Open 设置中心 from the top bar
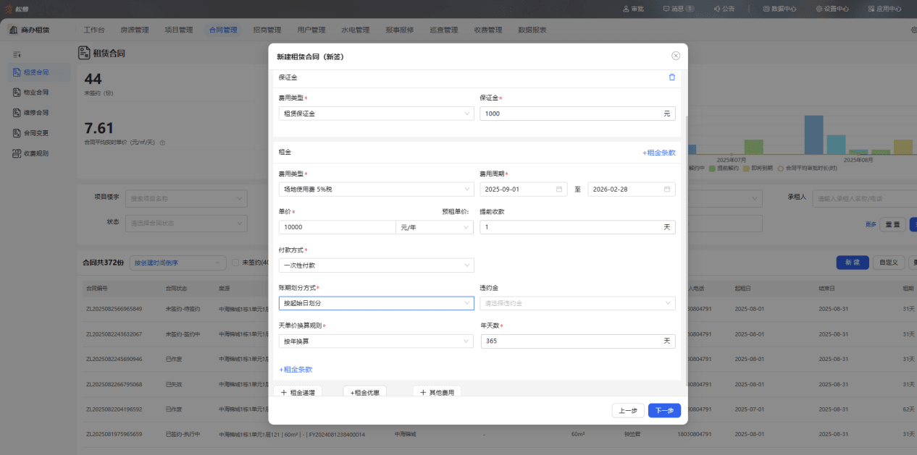 pos(832,9)
